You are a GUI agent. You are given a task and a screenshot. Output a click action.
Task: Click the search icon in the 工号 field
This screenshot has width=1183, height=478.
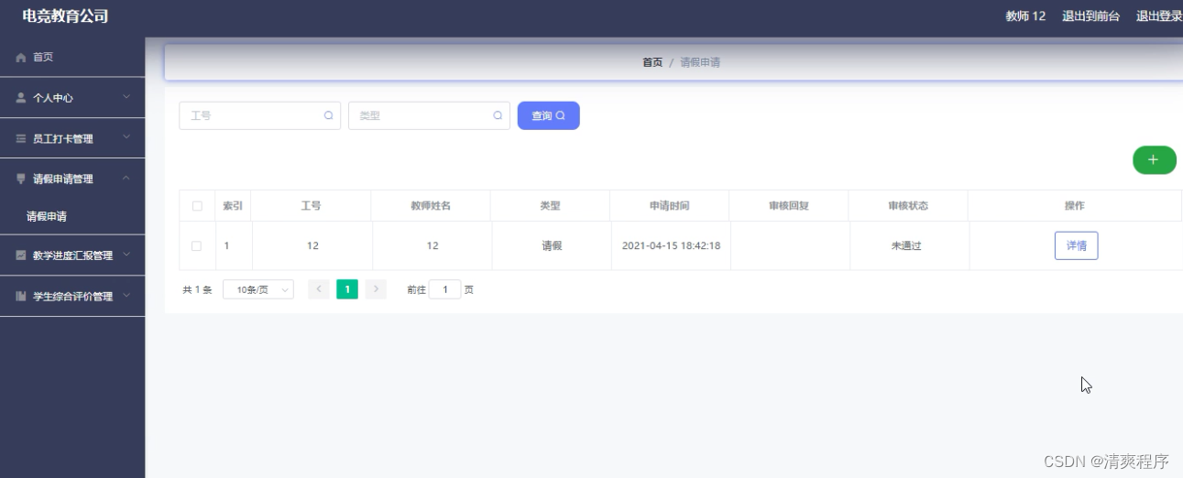[328, 115]
